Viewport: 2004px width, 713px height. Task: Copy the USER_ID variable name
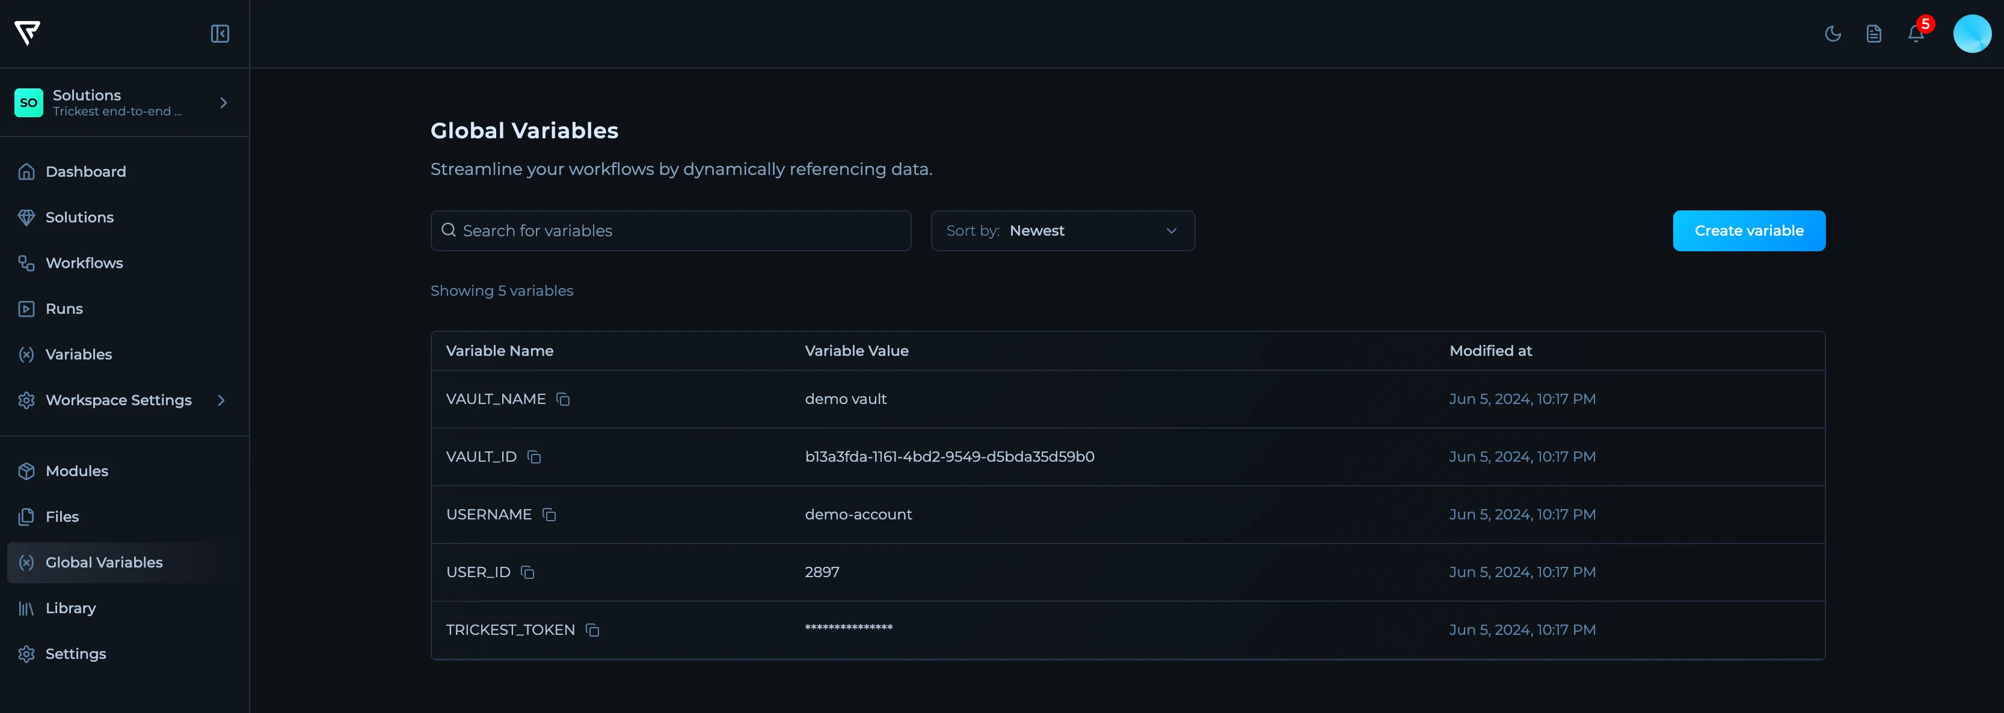527,572
